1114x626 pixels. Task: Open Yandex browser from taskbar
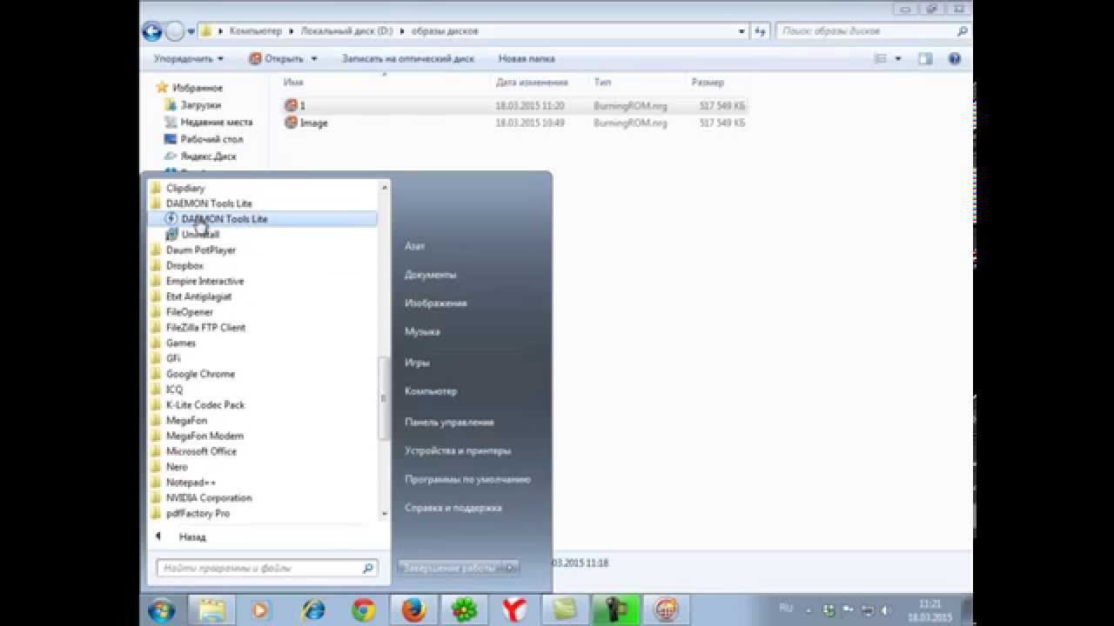515,610
